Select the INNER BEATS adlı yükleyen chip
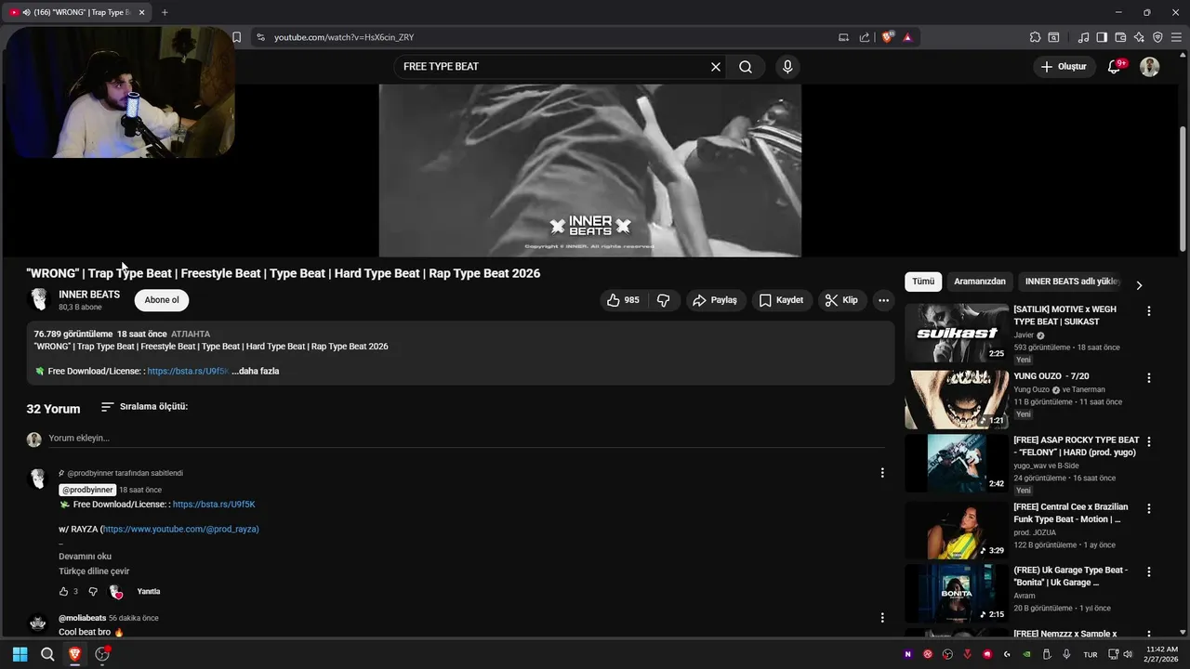1190x669 pixels. point(1073,282)
